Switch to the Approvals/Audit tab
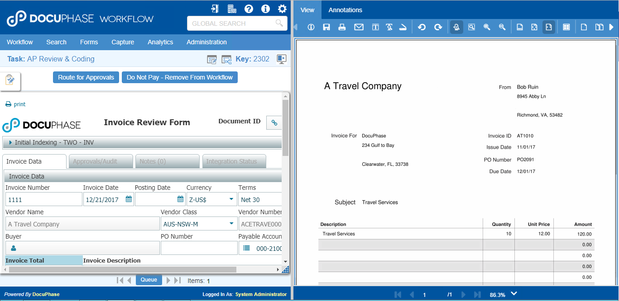 coord(101,161)
